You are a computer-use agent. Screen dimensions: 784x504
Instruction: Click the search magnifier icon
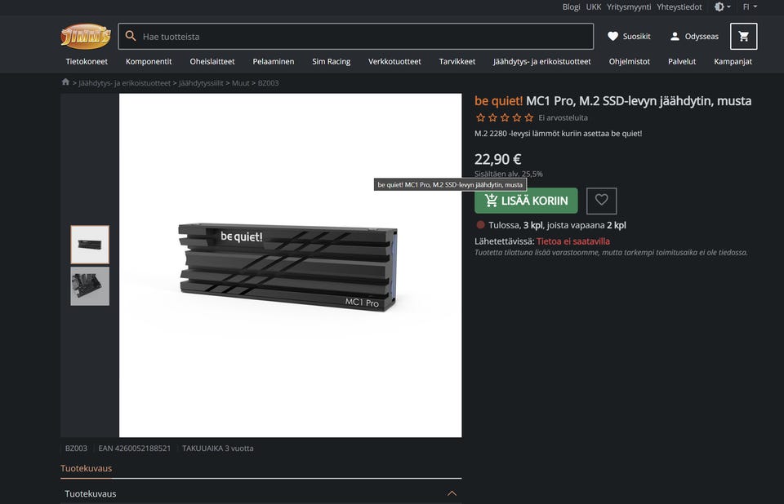point(131,36)
